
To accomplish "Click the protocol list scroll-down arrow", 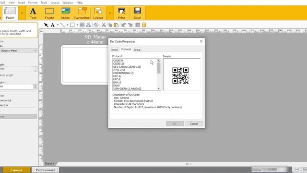I will pos(159,88).
